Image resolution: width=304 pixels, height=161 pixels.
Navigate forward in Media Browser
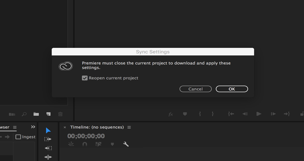pos(7,137)
